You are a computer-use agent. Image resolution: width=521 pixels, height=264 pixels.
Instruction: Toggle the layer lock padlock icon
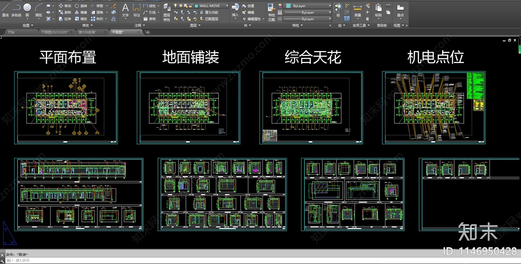coord(190,6)
